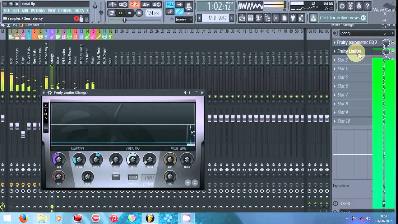Click the loudness GAIN knob in Fruity Limiter
The image size is (398, 224).
[58, 160]
